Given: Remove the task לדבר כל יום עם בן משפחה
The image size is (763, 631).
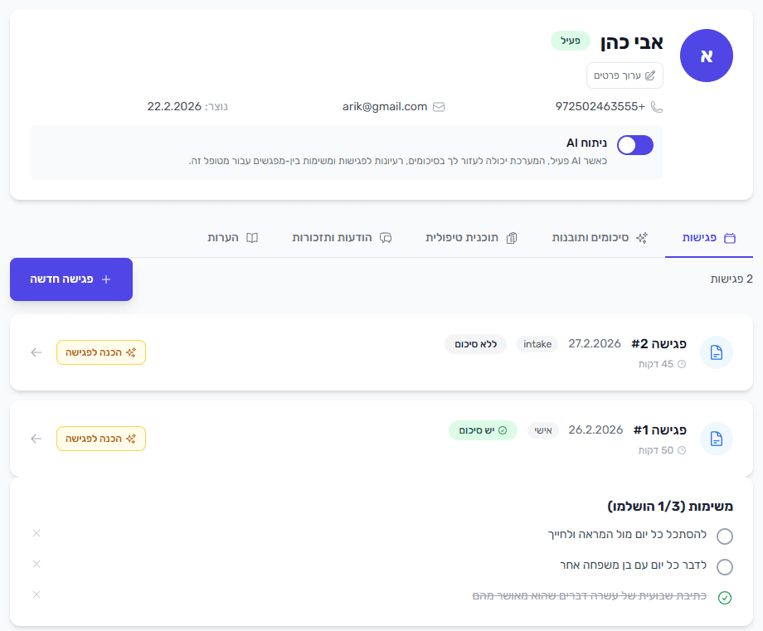Looking at the screenshot, I should point(36,564).
